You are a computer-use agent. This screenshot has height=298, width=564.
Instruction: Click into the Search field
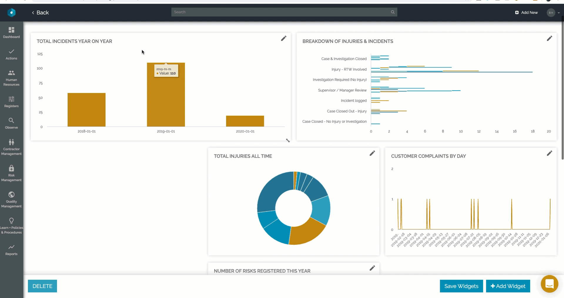pos(279,12)
